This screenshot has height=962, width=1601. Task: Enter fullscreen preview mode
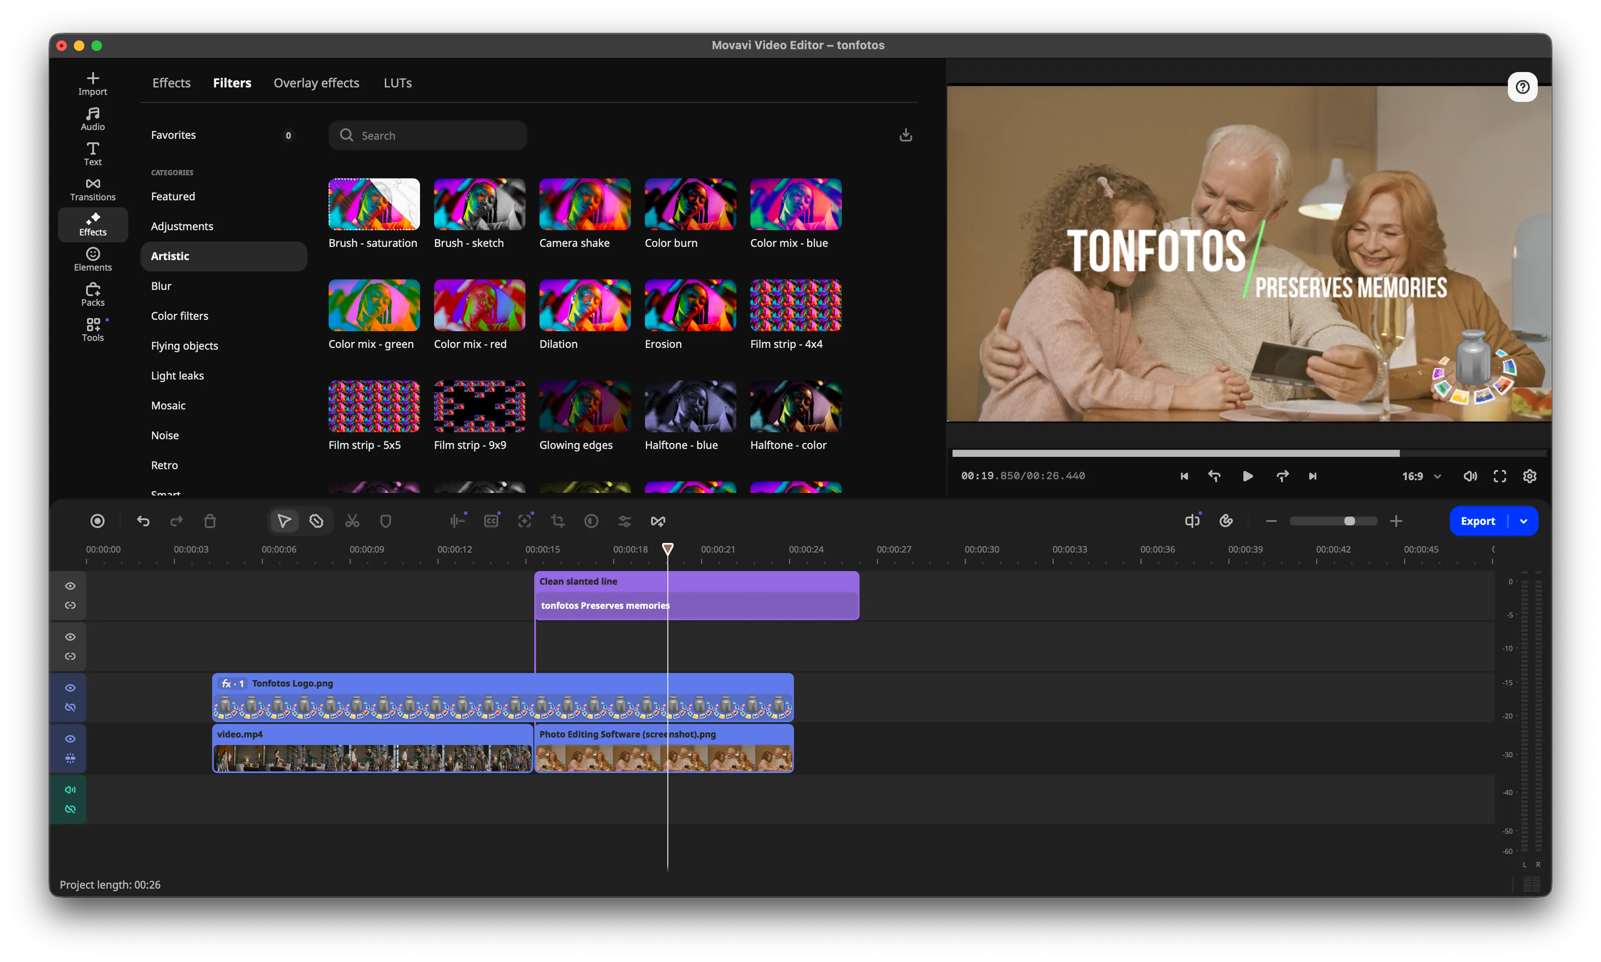coord(1500,477)
